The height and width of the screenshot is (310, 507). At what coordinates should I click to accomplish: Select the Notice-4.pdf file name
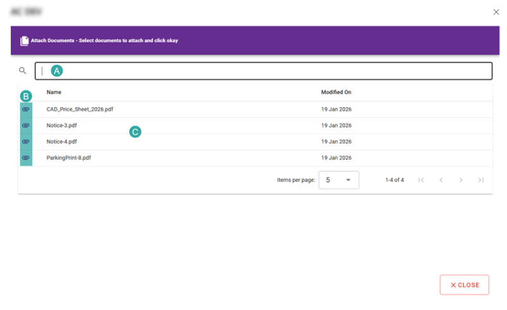pyautogui.click(x=61, y=142)
